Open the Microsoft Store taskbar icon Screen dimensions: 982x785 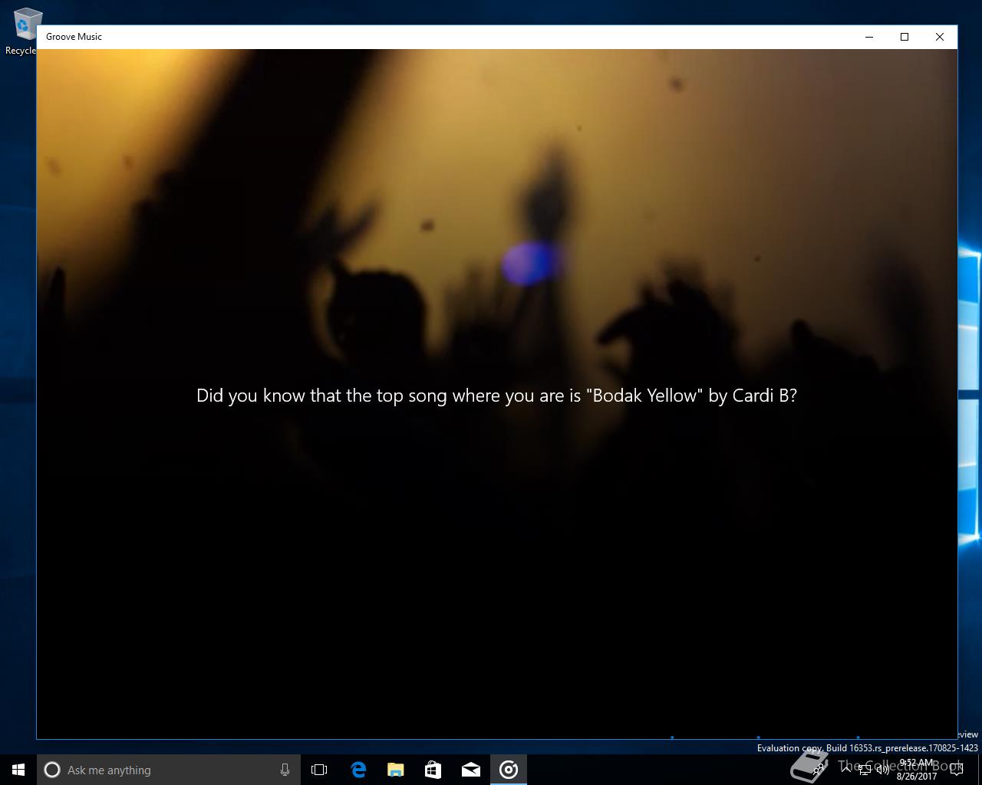[x=433, y=770]
